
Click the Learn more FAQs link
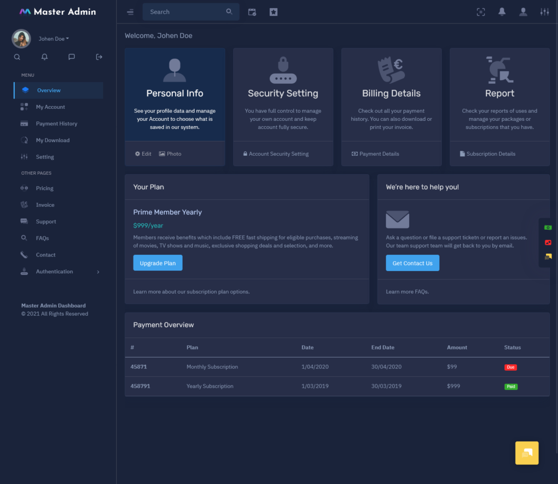coord(407,292)
